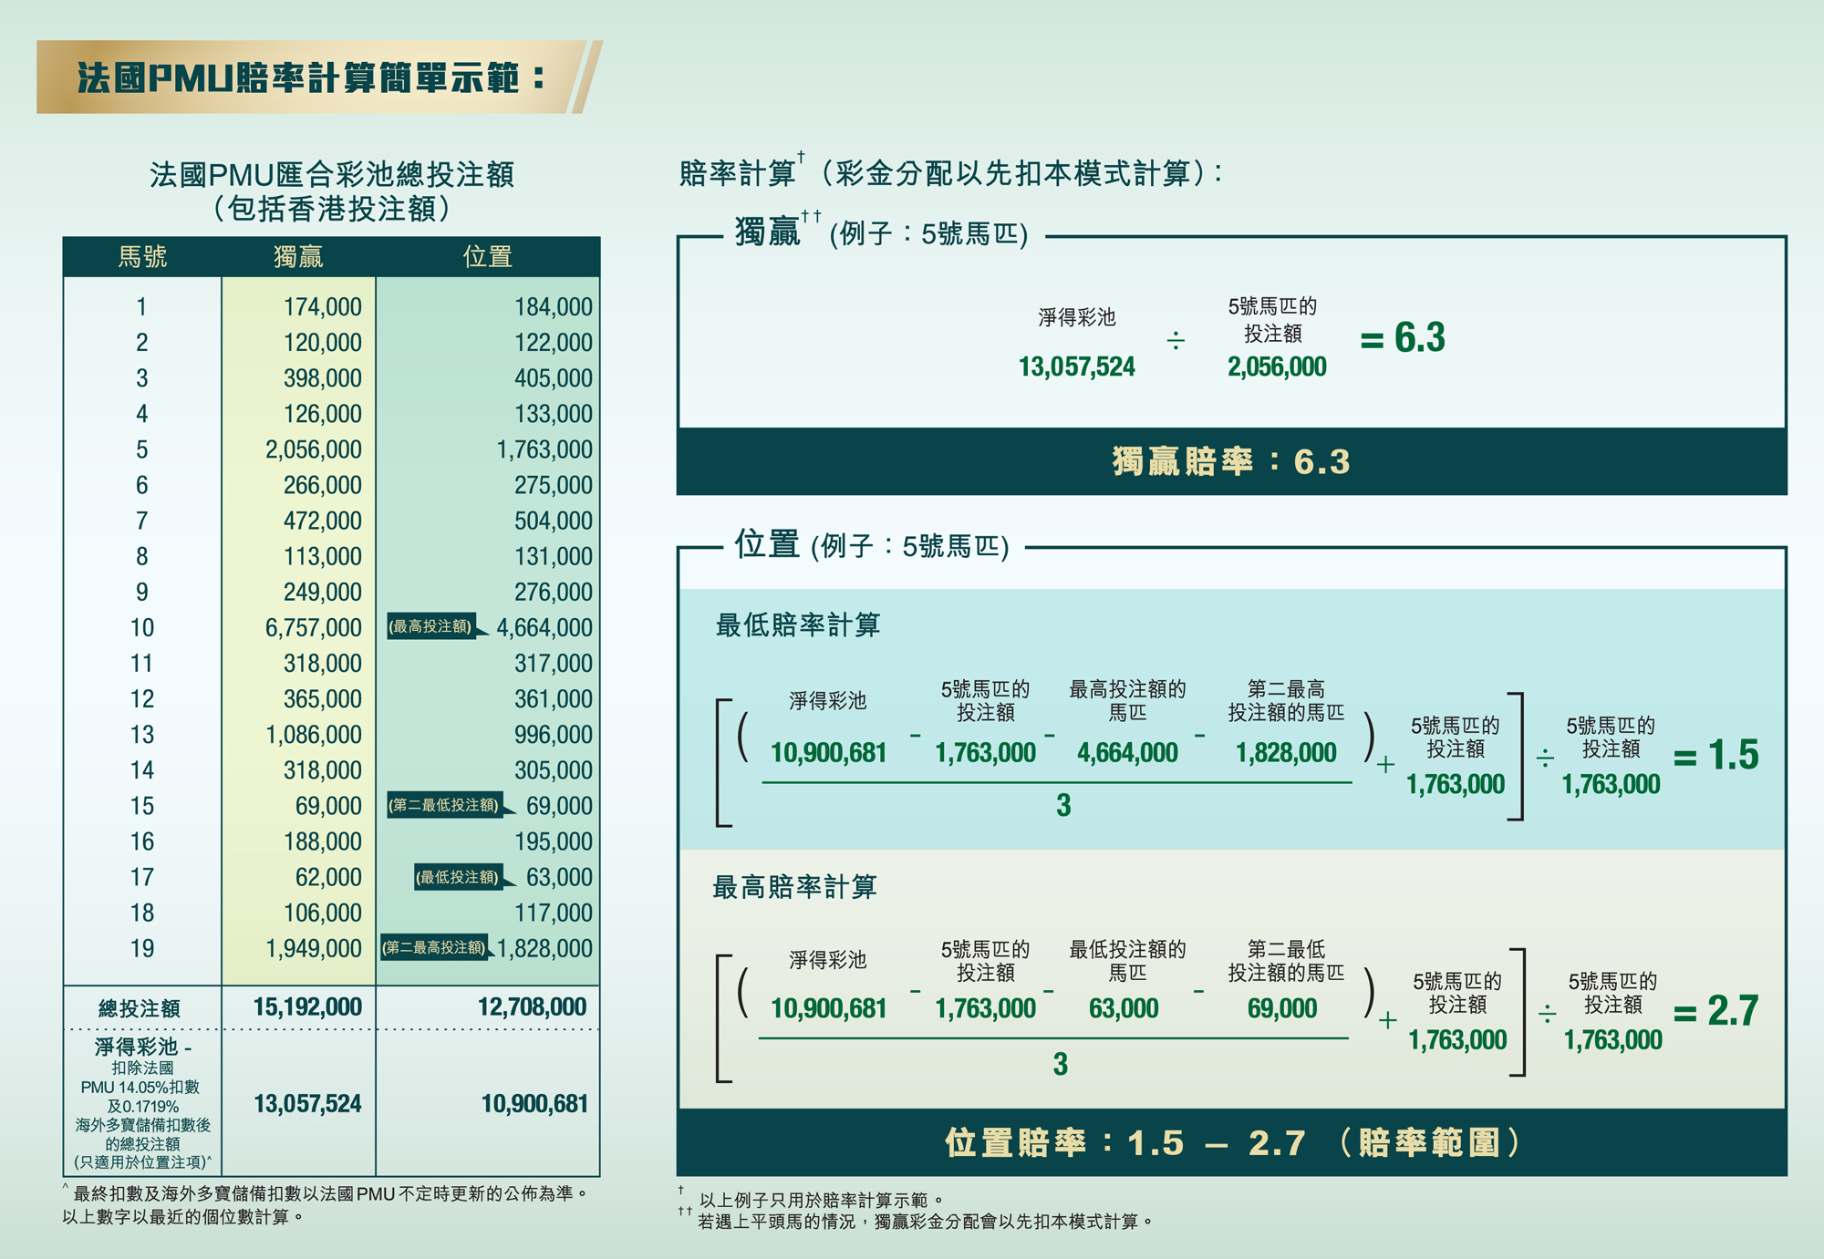The width and height of the screenshot is (1824, 1259).
Task: Click the 總投注額 win total 15,192,000
Action: (x=307, y=1007)
